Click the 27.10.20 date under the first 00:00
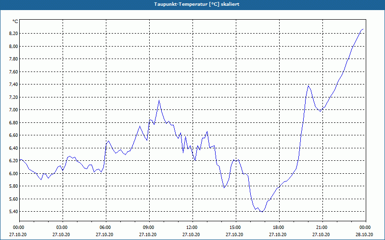The width and height of the screenshot is (385, 240). [18, 234]
